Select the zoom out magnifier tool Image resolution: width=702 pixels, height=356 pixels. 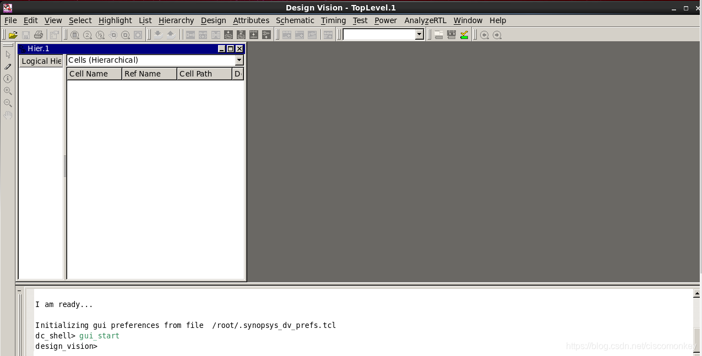(8, 103)
